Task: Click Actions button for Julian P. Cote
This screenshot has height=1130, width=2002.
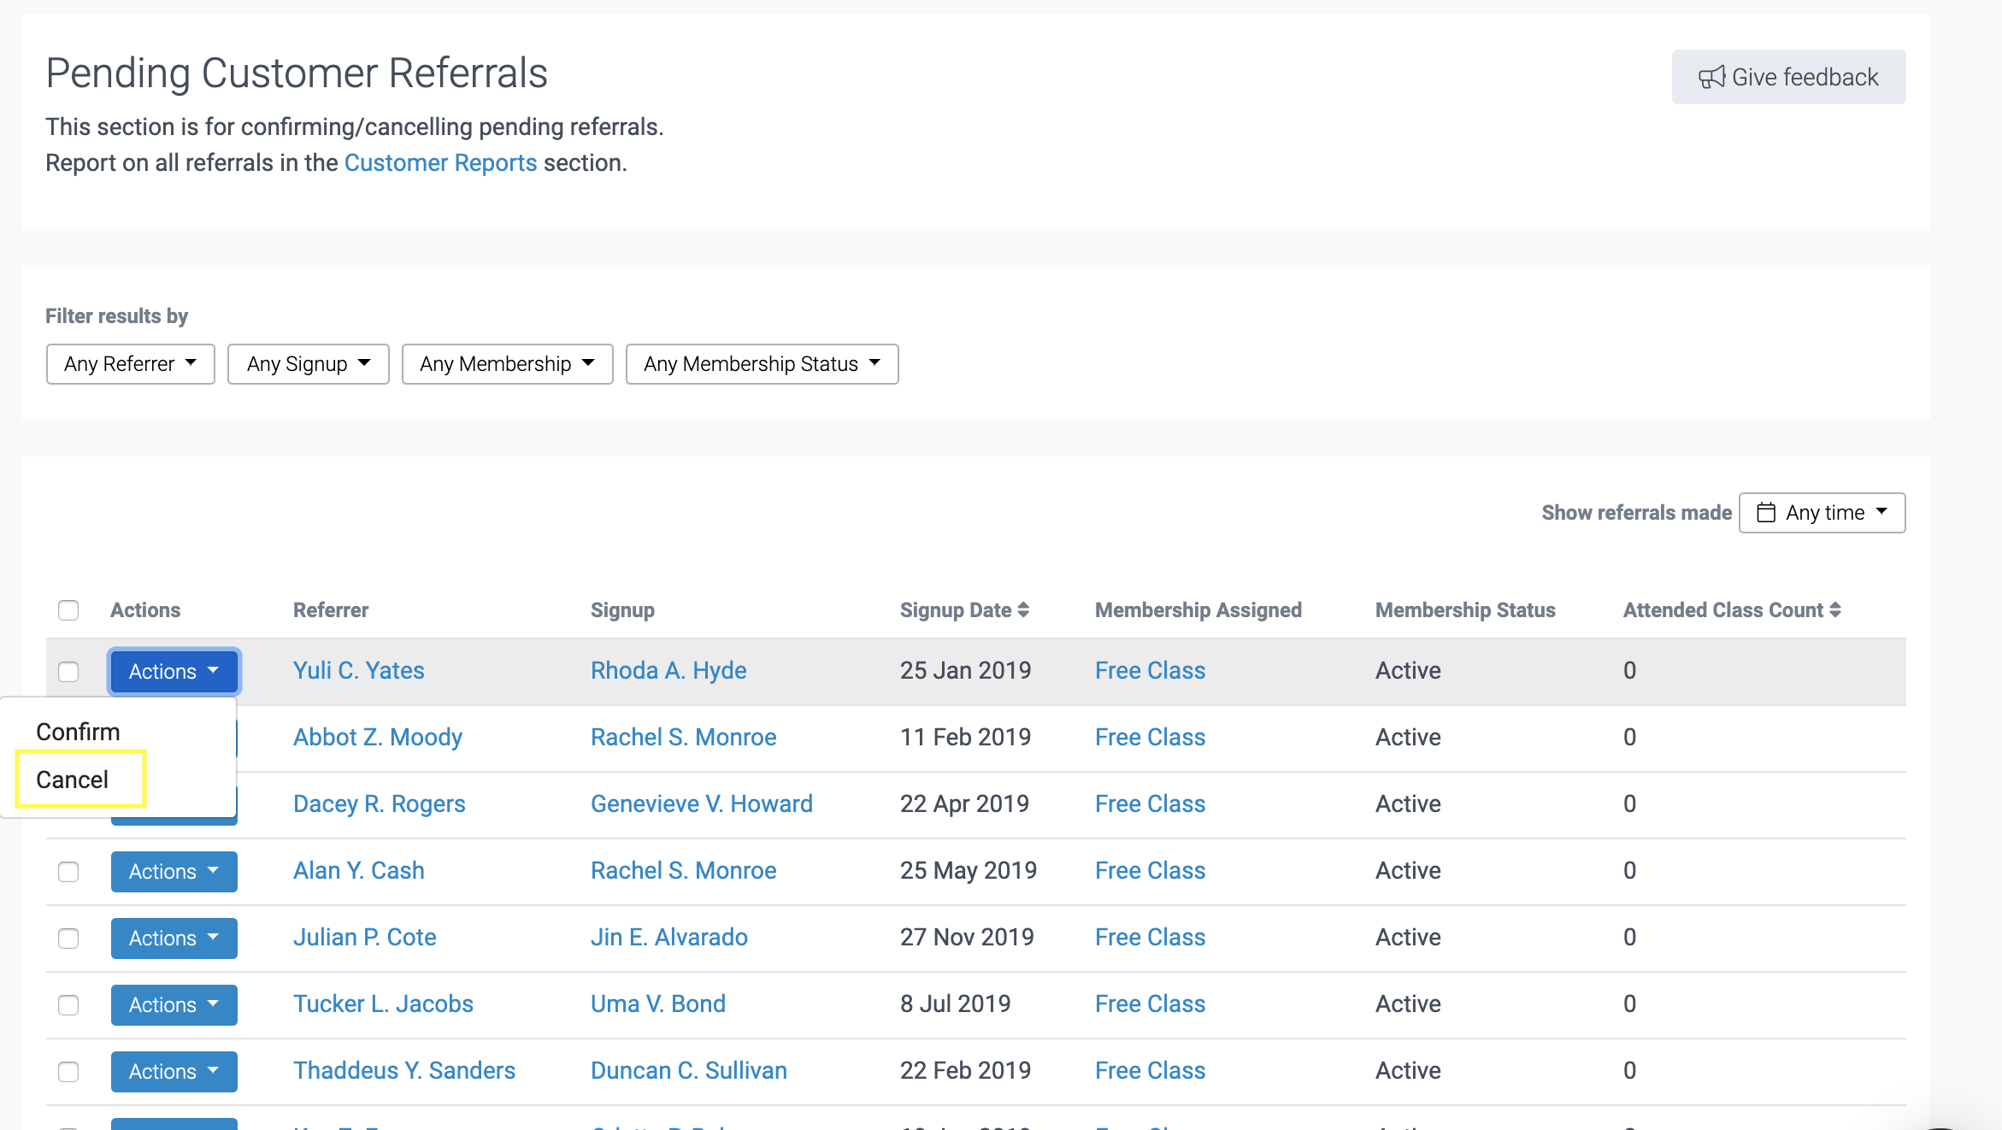Action: 174,939
